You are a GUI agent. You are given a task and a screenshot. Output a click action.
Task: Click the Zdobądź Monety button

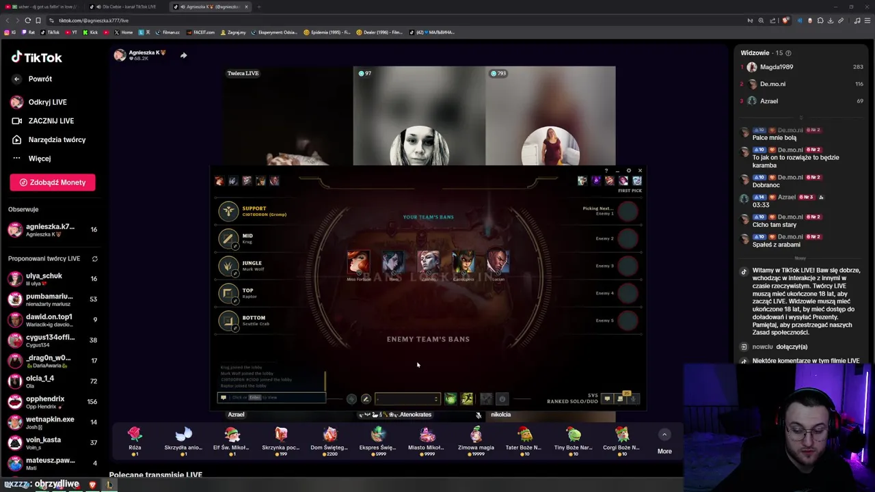tap(53, 182)
